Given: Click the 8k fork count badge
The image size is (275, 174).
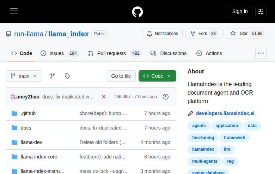Looking at the screenshot, I should click(x=213, y=34).
